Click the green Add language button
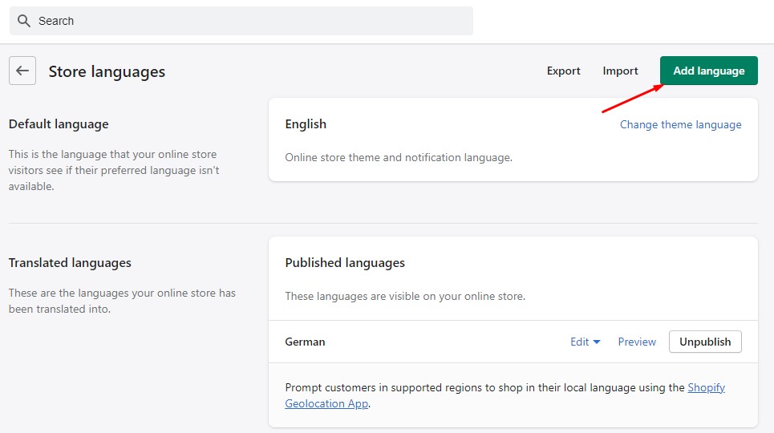 click(x=708, y=71)
